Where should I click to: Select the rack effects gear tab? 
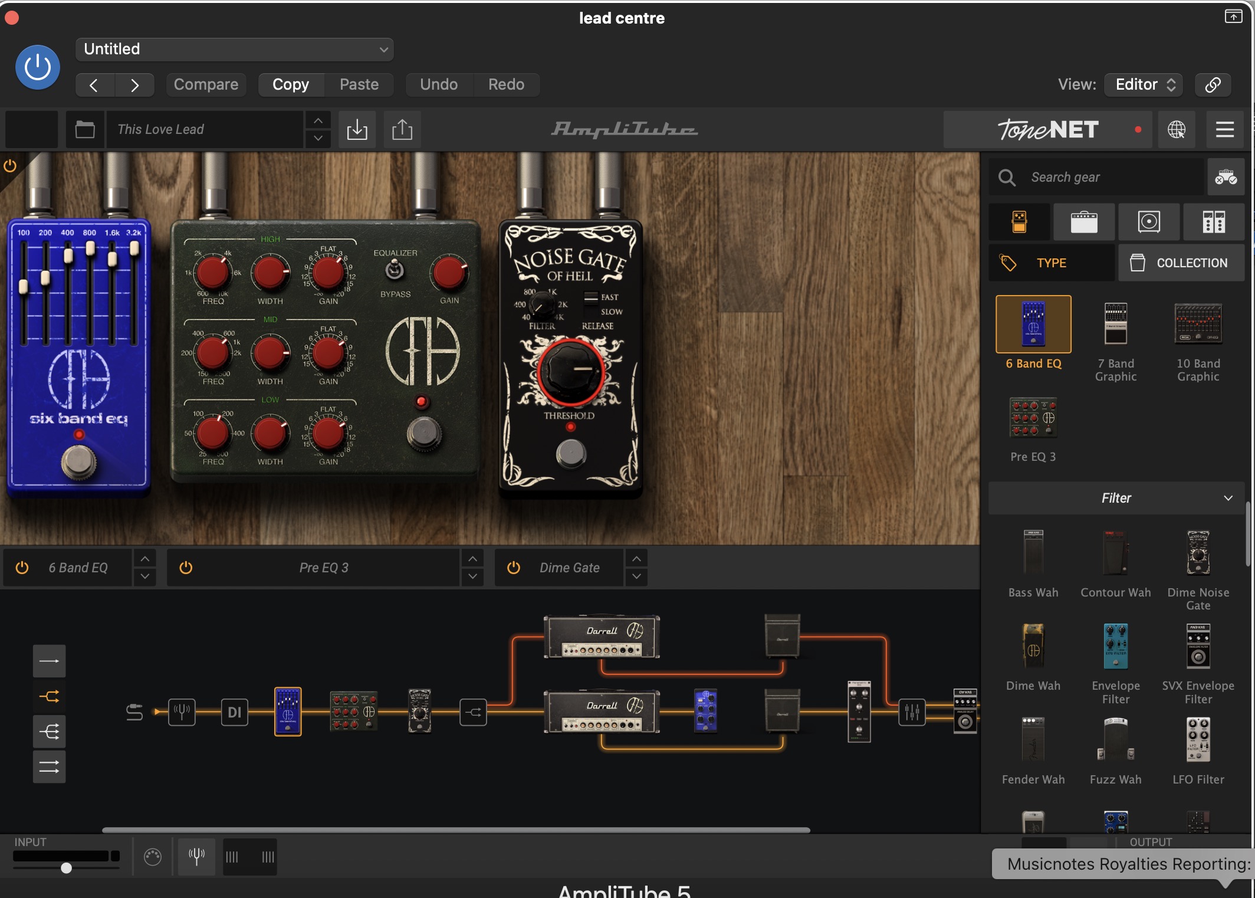click(x=1214, y=222)
